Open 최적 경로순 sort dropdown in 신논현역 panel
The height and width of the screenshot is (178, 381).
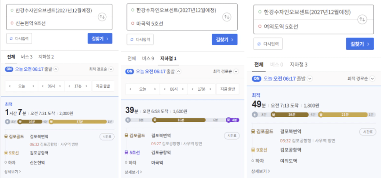tap(101, 69)
